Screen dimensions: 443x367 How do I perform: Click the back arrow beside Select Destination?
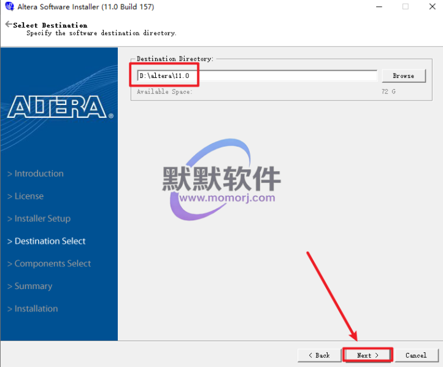(9, 25)
